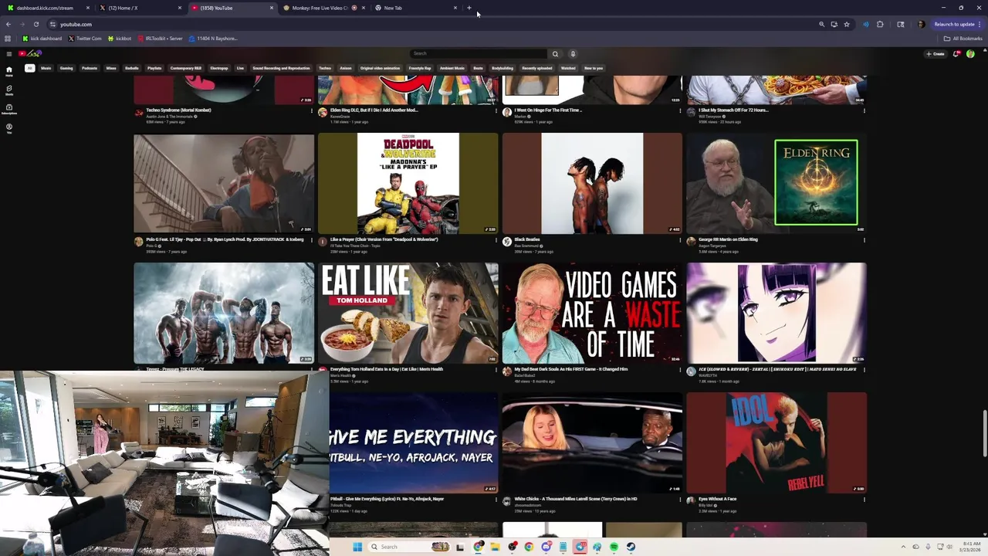Click the Chrome address bar
Image resolution: width=988 pixels, height=556 pixels.
pyautogui.click(x=432, y=24)
